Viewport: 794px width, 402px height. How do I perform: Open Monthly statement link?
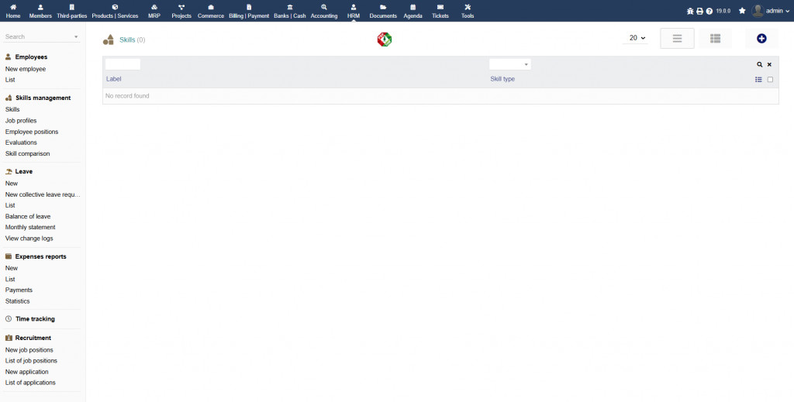30,227
